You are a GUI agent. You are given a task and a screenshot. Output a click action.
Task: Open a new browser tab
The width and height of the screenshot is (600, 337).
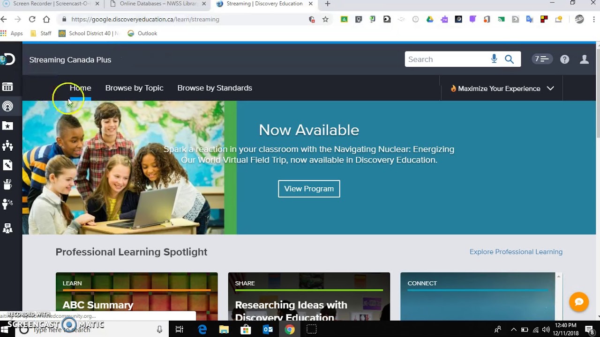click(328, 4)
